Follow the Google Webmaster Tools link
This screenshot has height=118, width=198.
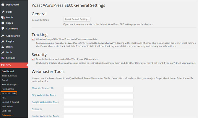45,102
